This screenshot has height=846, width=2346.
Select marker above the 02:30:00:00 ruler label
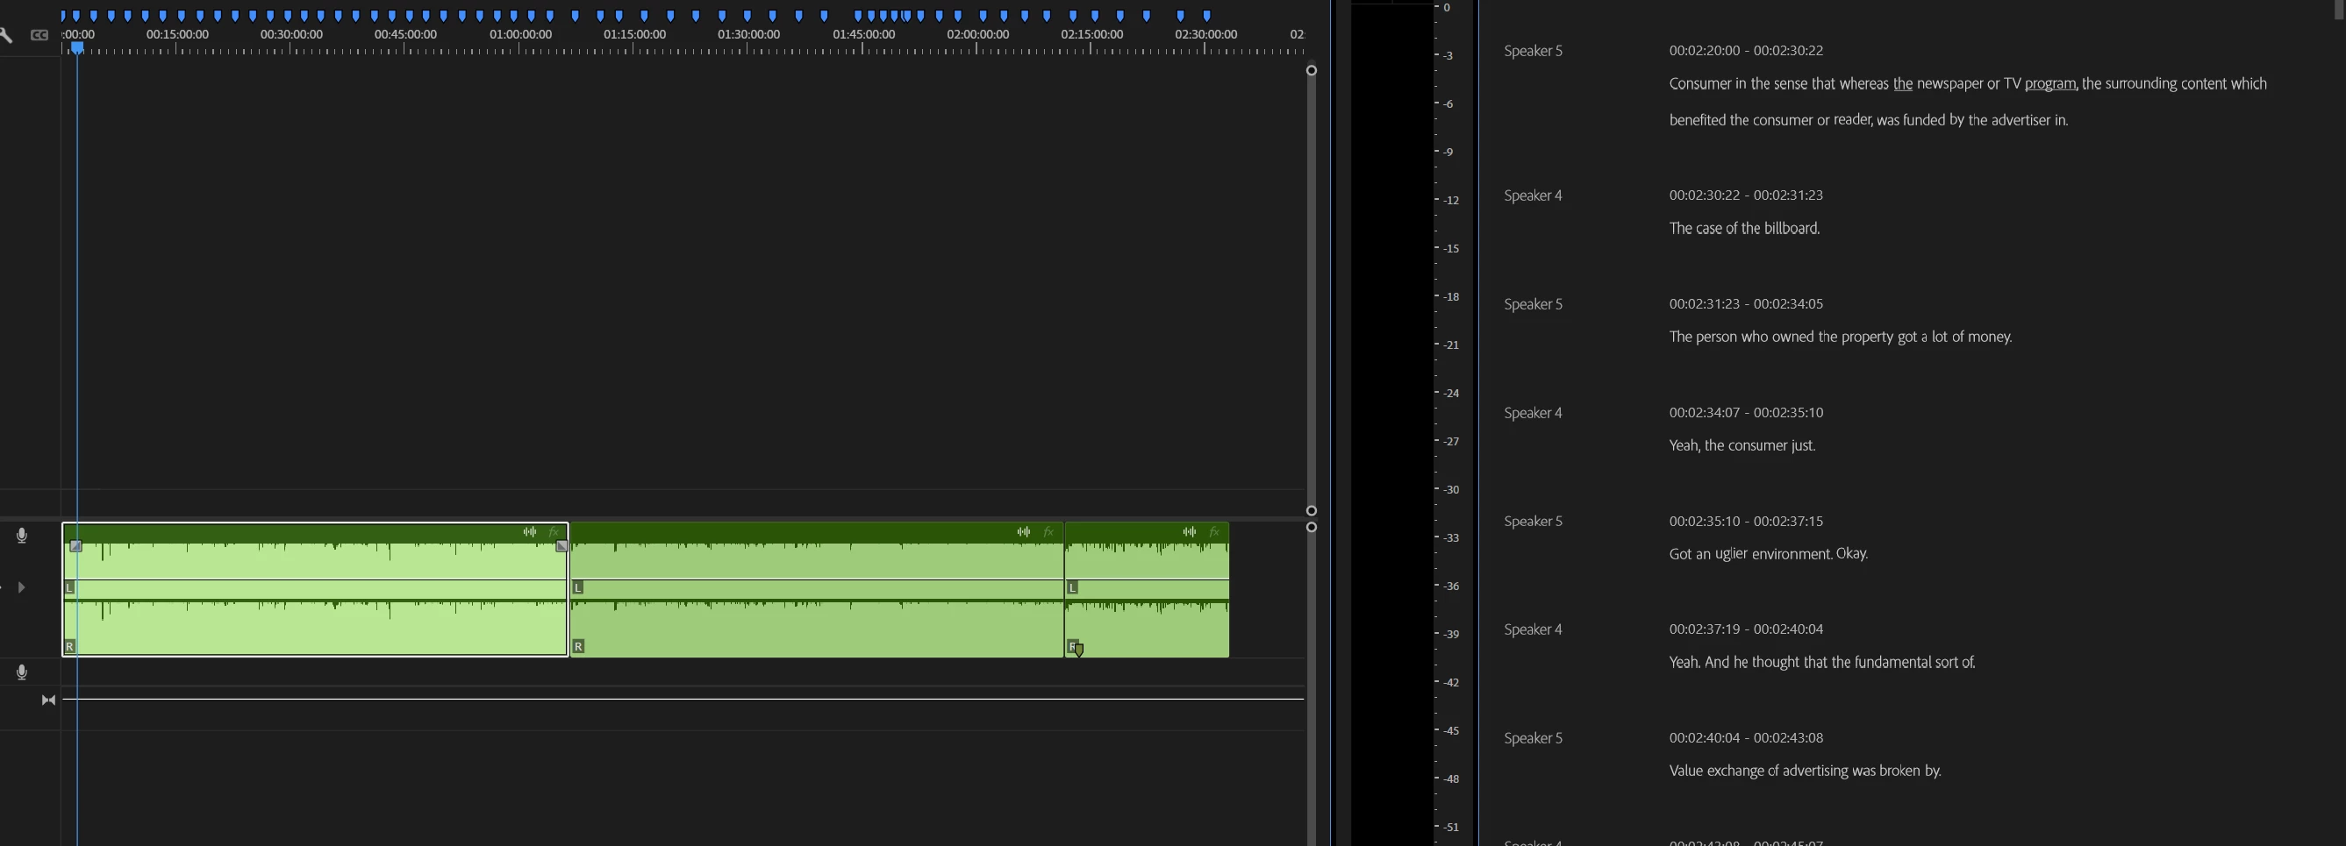(1207, 16)
